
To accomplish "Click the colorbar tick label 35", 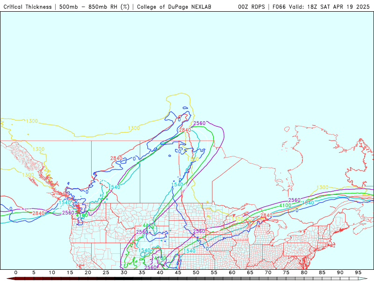I will [x=142, y=273].
